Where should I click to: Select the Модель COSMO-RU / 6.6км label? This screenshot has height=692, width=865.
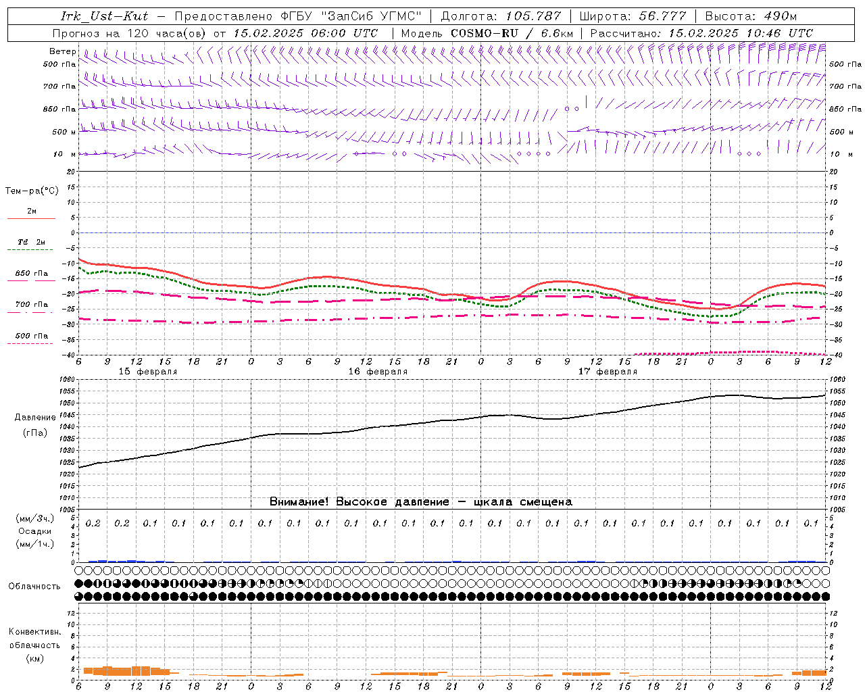coord(487,33)
